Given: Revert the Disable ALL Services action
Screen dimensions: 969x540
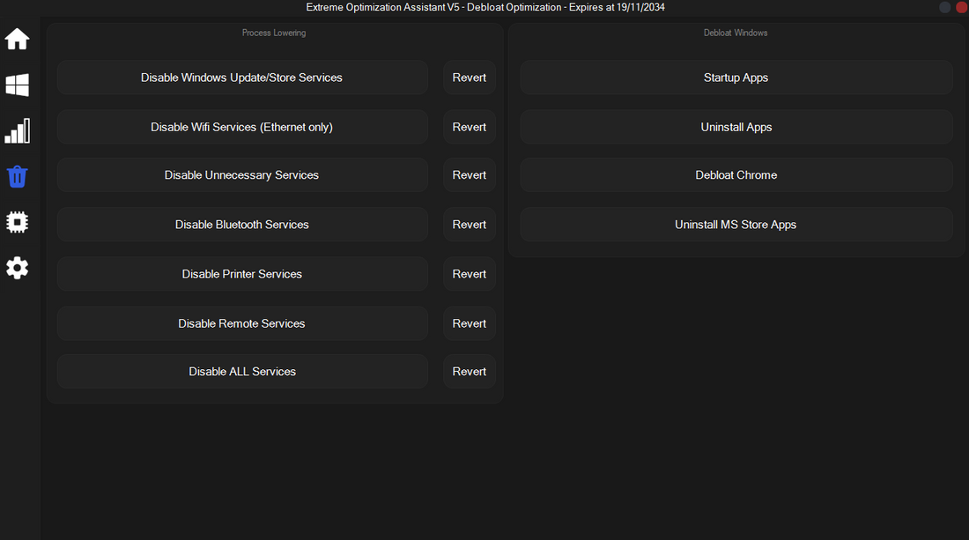Looking at the screenshot, I should 469,371.
